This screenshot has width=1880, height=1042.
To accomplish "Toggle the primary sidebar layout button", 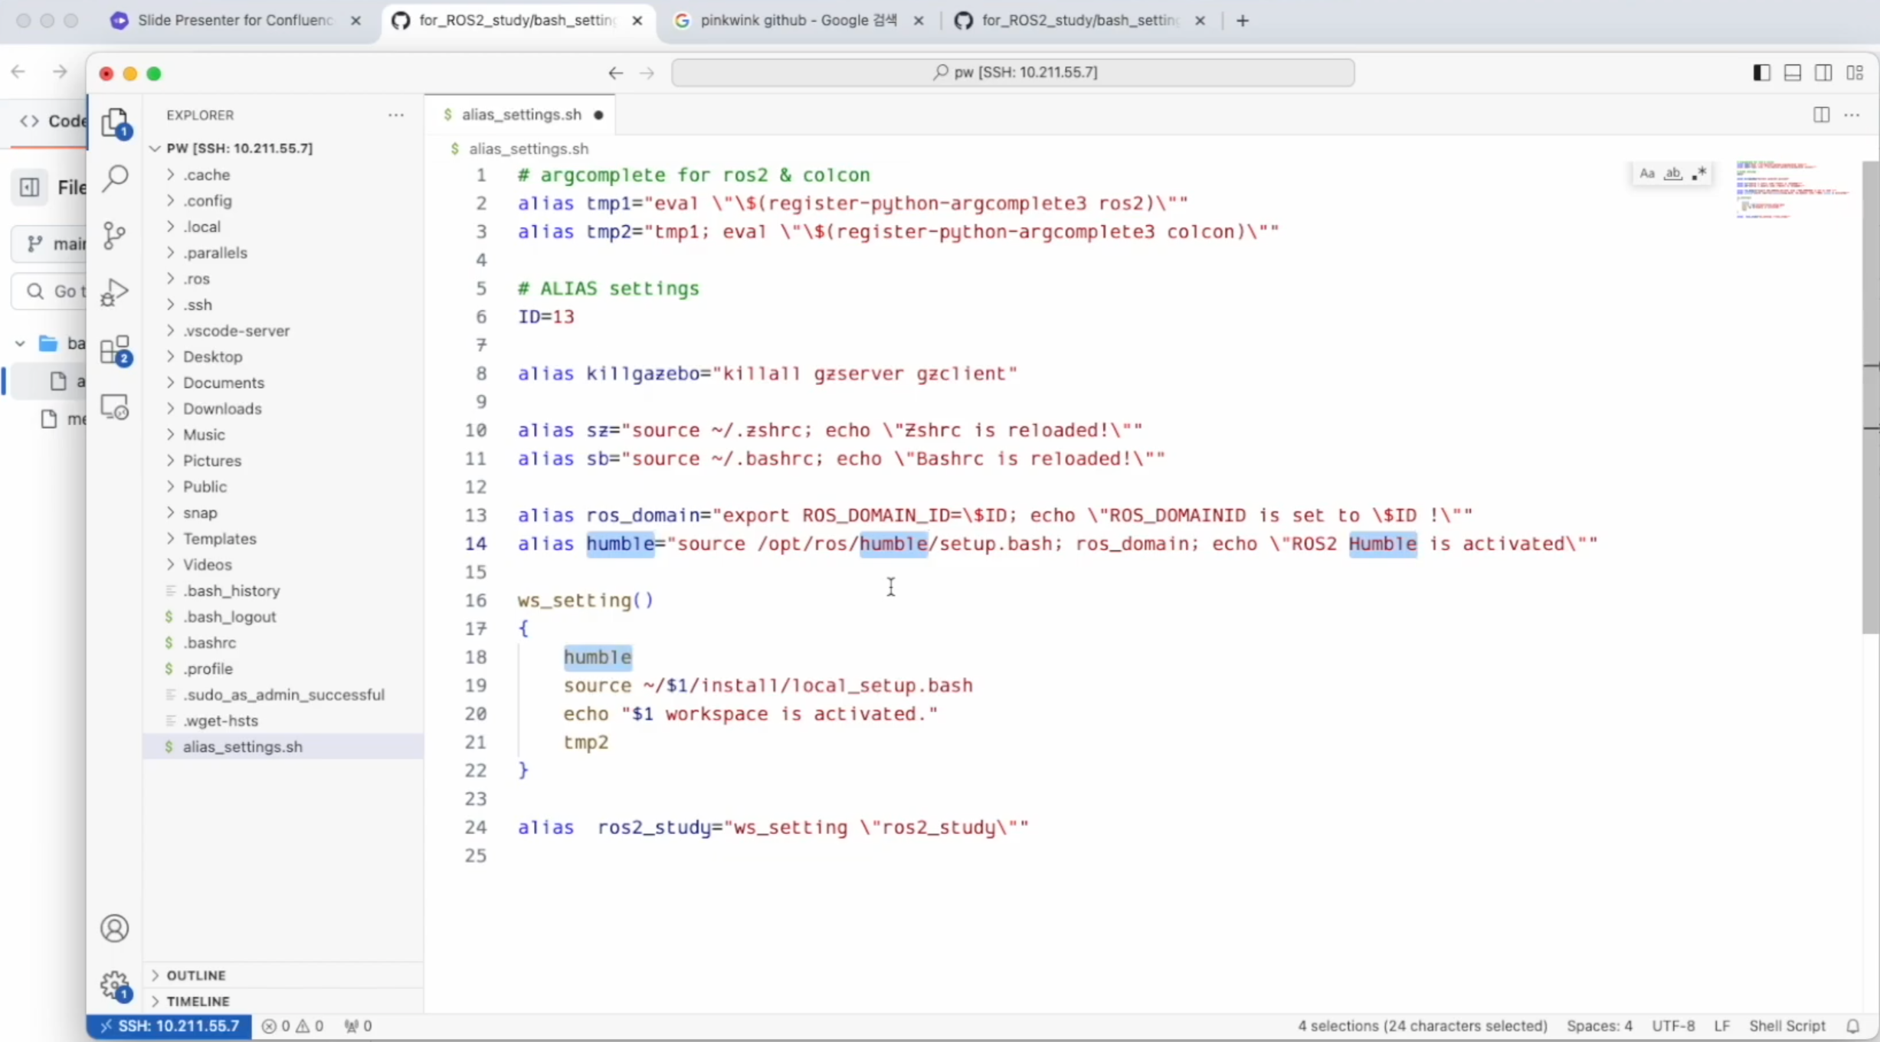I will [1761, 73].
